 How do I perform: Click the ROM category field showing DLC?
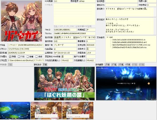click(x=62, y=1)
